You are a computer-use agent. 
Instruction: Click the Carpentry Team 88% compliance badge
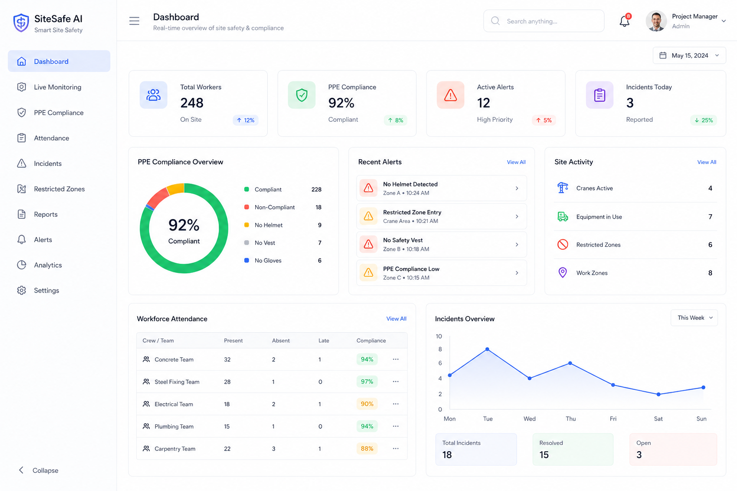point(367,448)
